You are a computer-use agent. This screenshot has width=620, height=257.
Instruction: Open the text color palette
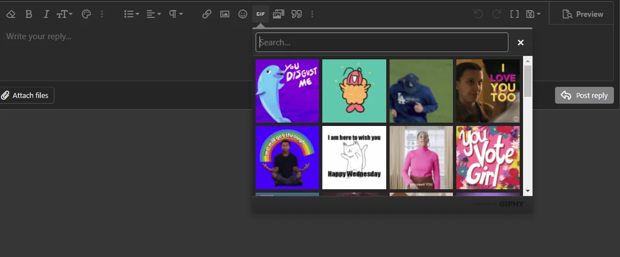click(86, 14)
